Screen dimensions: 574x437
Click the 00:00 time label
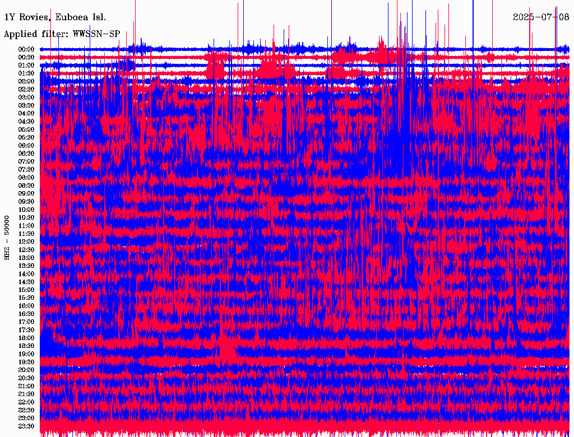26,49
